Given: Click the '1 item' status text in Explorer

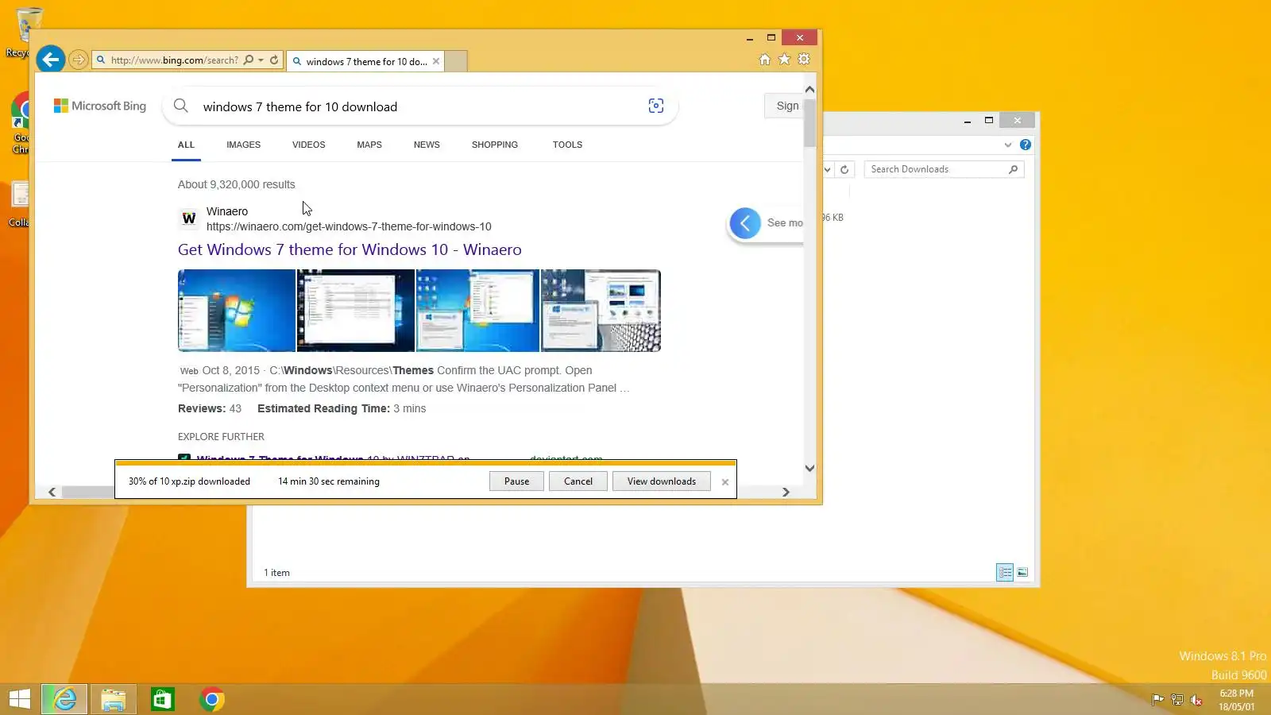Looking at the screenshot, I should pos(276,573).
